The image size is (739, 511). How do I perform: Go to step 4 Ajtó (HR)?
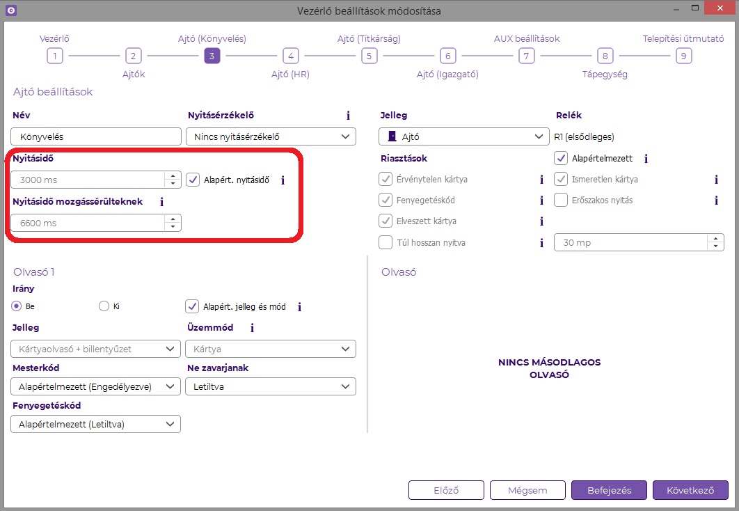click(x=290, y=56)
